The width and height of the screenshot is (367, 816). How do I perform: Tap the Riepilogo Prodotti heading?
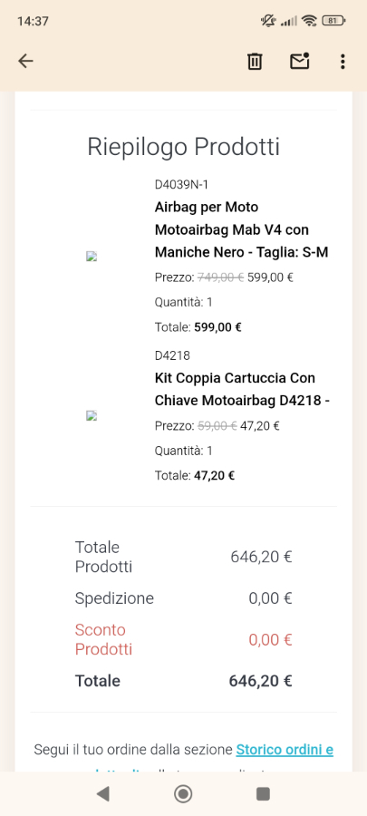point(183,147)
